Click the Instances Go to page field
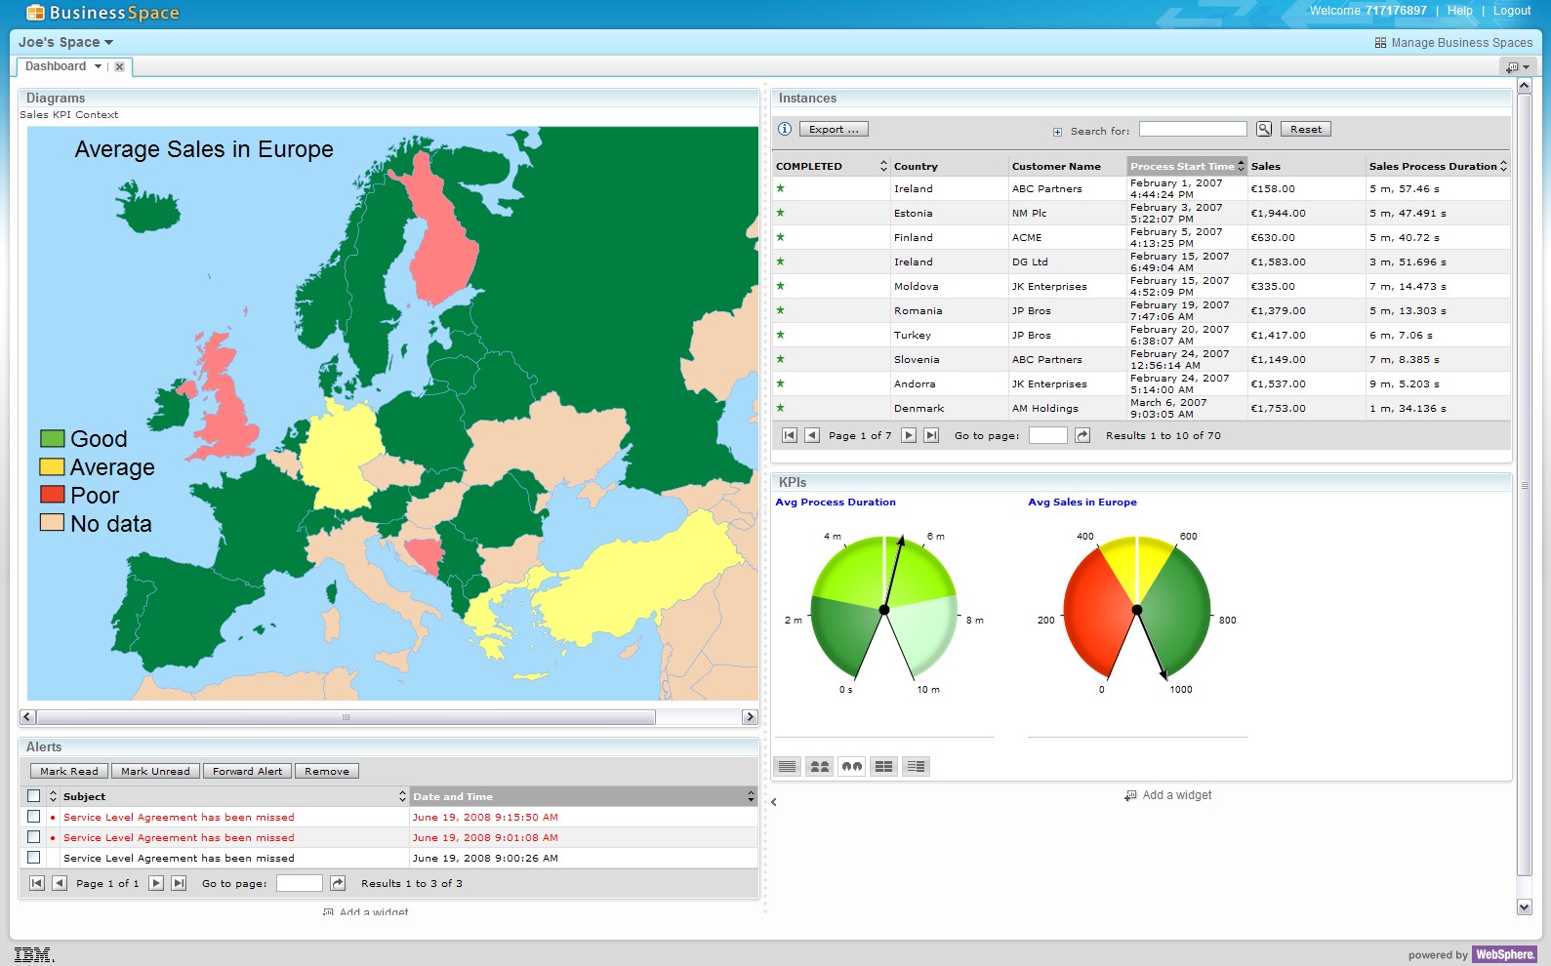This screenshot has width=1551, height=966. (x=1048, y=435)
